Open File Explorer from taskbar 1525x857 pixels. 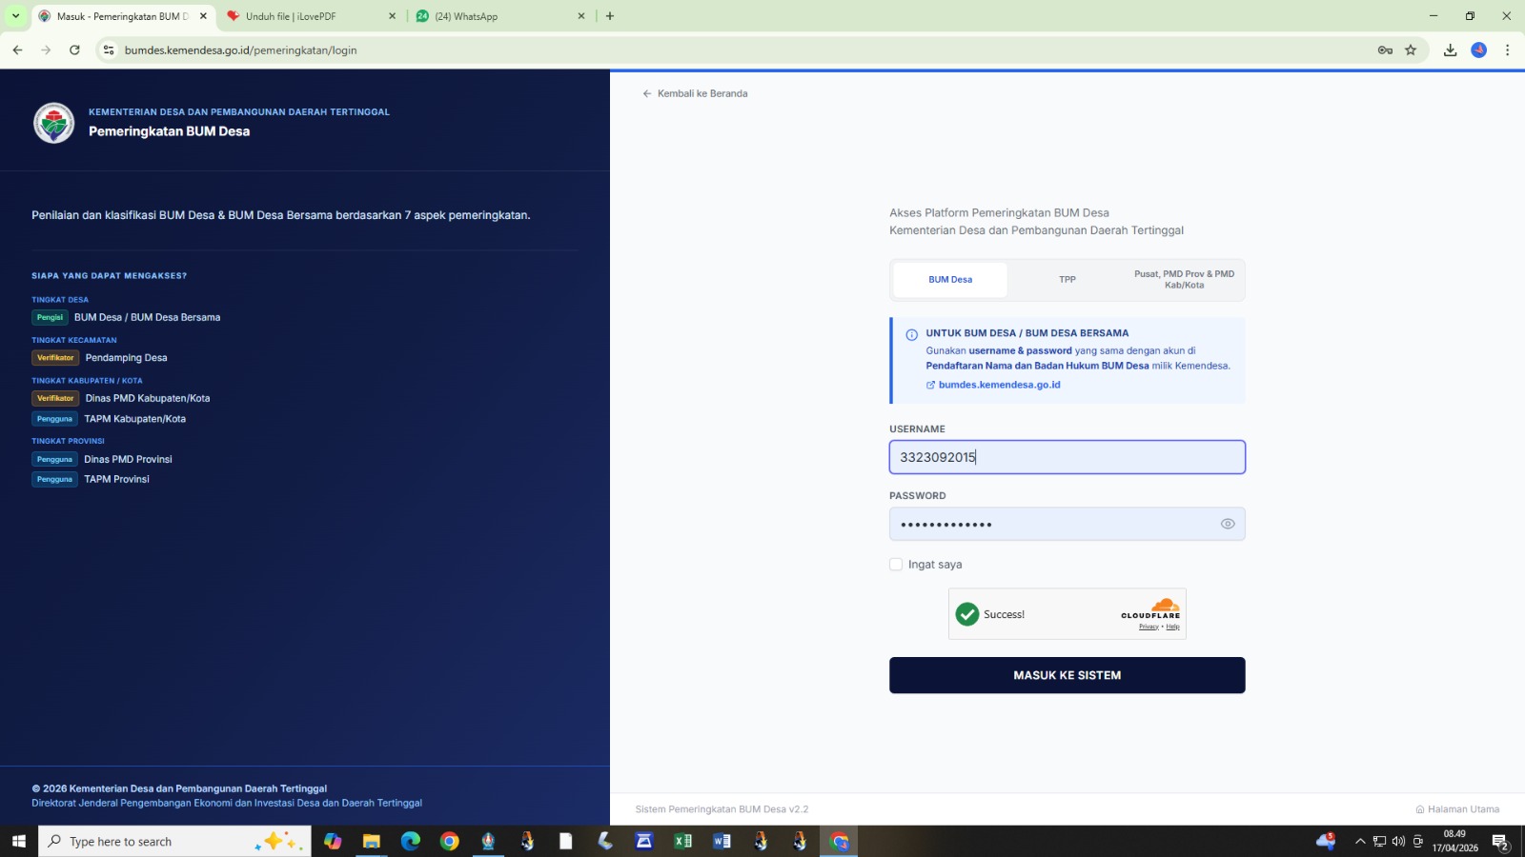(x=372, y=841)
